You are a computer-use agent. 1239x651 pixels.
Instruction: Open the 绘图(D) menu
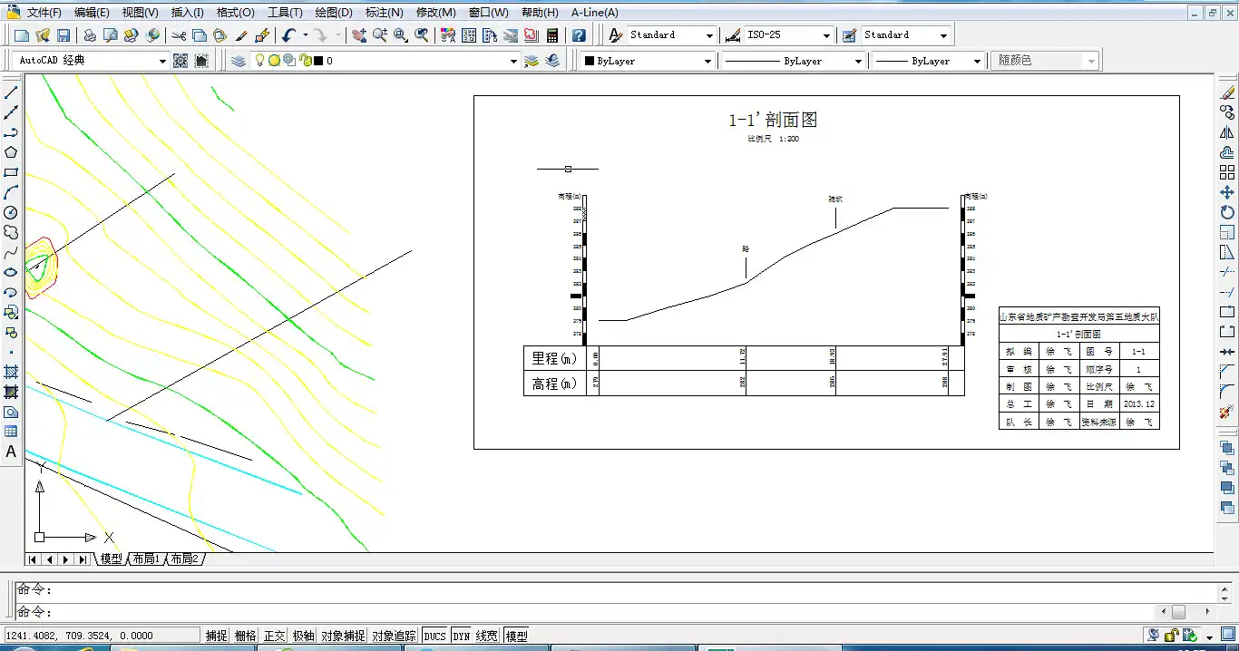tap(334, 13)
